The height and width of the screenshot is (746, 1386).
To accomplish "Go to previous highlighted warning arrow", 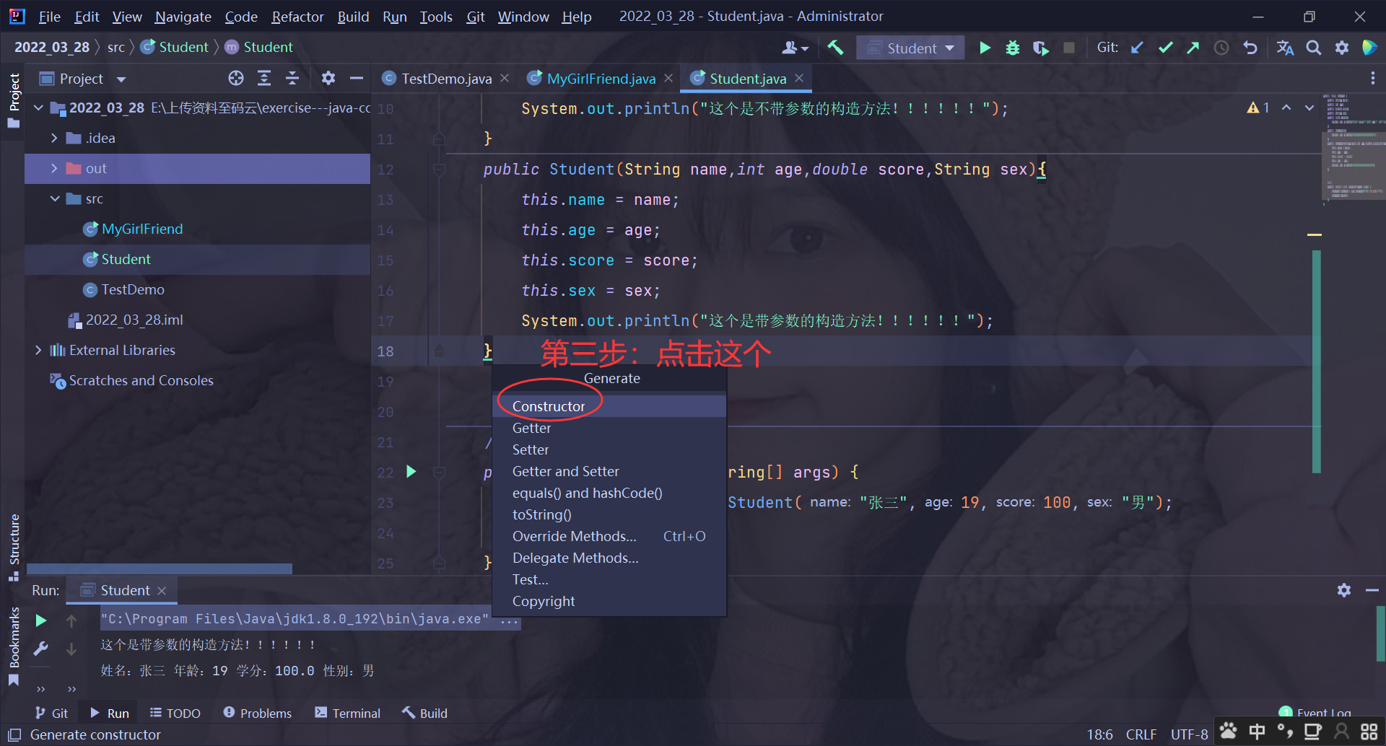I will pos(1286,107).
